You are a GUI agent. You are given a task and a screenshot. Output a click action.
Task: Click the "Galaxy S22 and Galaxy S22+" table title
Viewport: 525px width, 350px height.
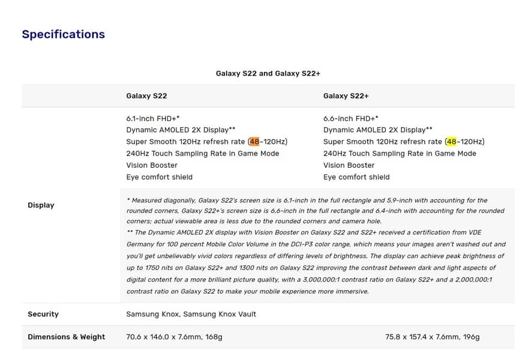click(268, 73)
